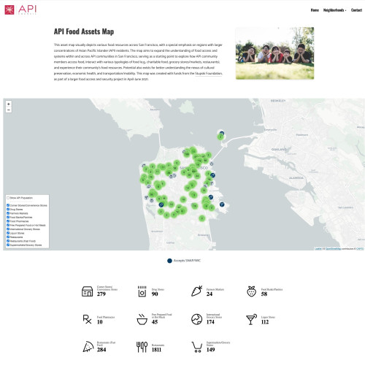Image resolution: width=365 pixels, height=371 pixels.
Task: Open the Contact menu item
Action: (x=356, y=10)
